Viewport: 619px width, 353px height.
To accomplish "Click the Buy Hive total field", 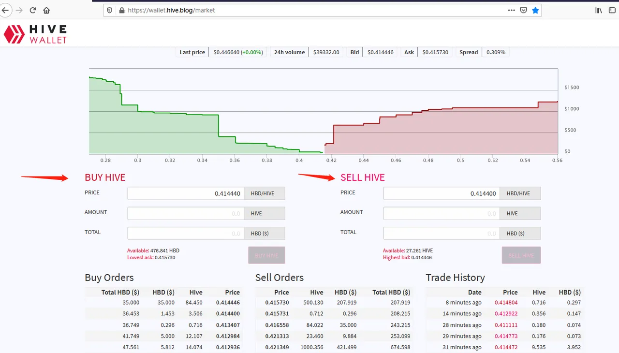I will [x=186, y=233].
